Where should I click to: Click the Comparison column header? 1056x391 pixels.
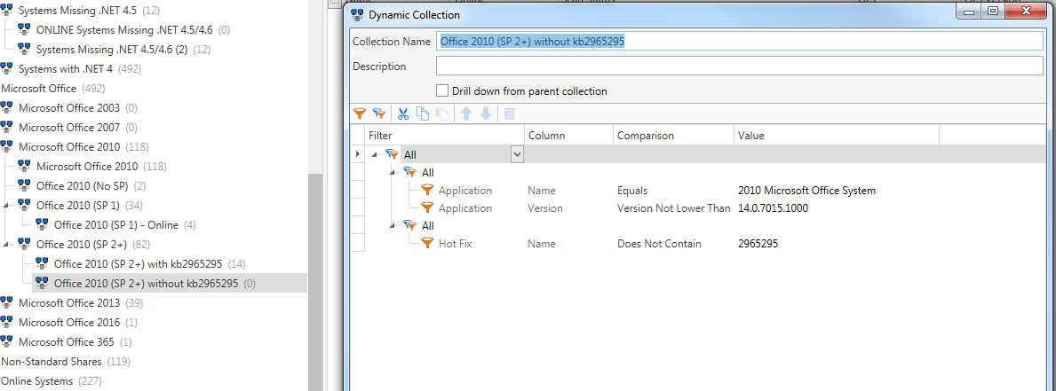click(x=645, y=136)
